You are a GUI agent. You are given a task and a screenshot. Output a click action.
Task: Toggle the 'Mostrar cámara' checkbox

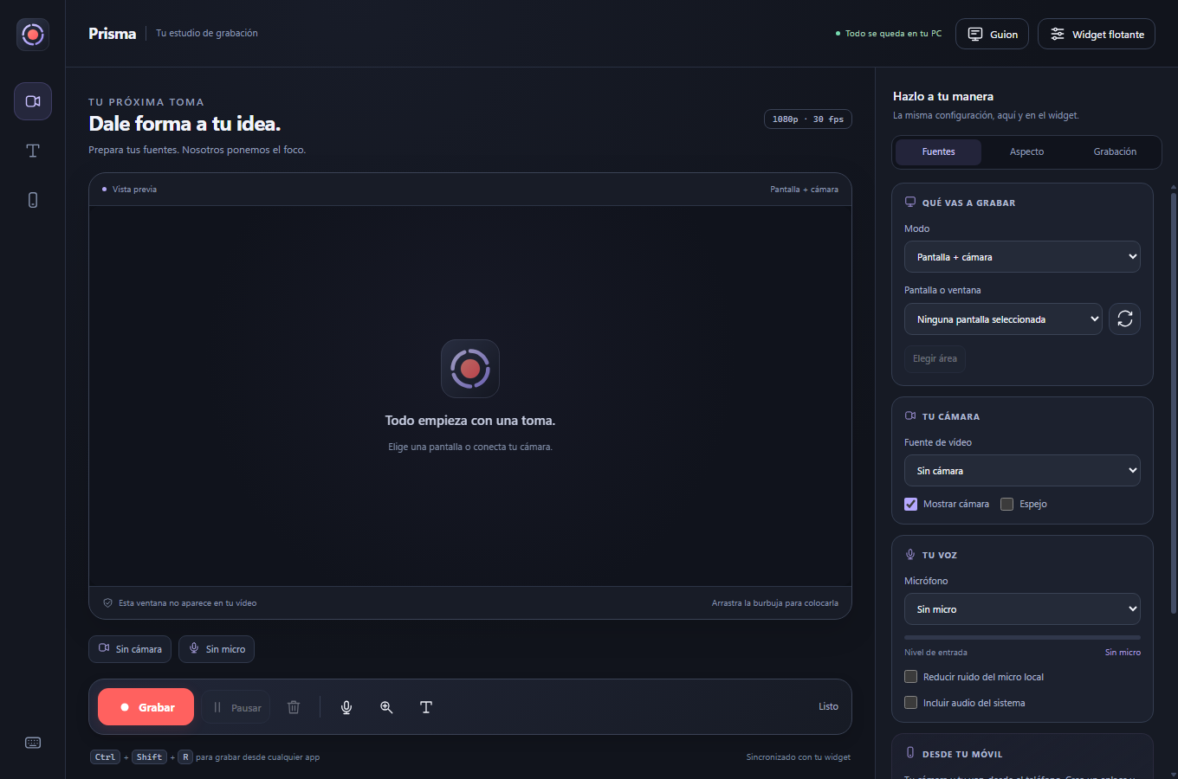pos(910,504)
